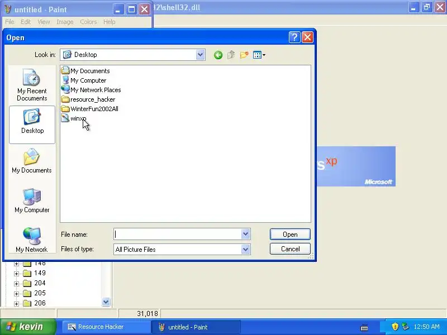The image size is (447, 335).
Task: Go up one folder level
Action: [231, 55]
